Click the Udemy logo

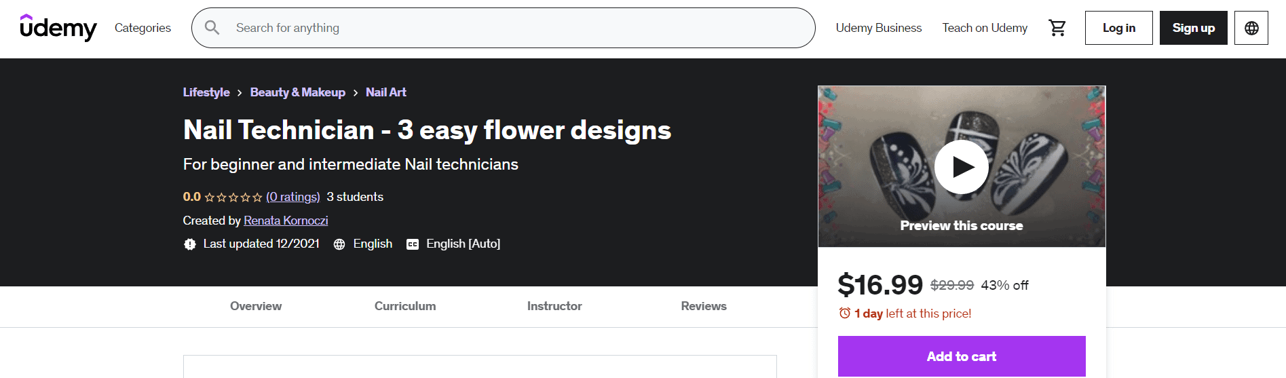(58, 28)
